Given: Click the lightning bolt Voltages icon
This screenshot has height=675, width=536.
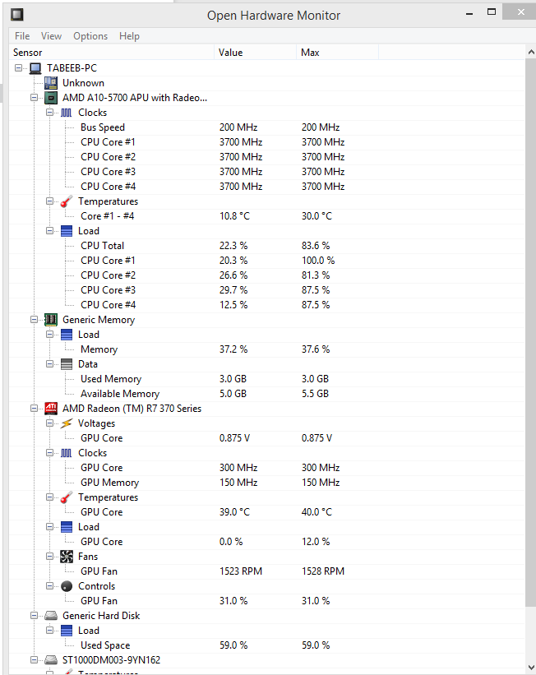Looking at the screenshot, I should click(67, 423).
